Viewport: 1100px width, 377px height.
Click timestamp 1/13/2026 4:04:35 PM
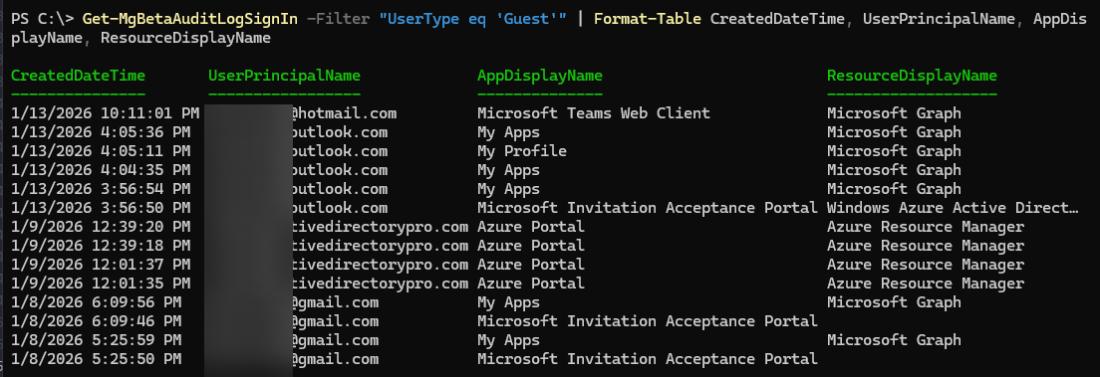(101, 170)
